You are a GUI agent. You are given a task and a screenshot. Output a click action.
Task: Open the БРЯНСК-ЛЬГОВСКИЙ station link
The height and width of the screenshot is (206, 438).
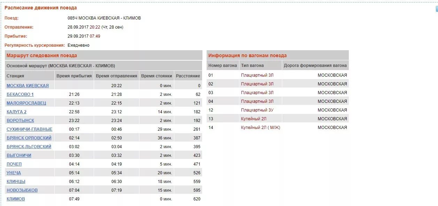29,147
